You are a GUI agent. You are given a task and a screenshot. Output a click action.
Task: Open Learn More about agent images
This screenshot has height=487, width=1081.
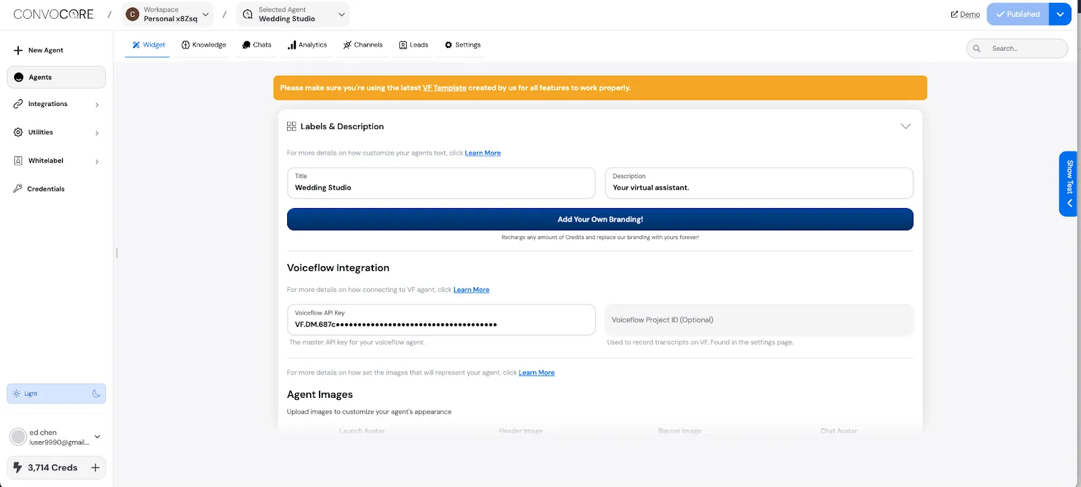coord(536,373)
